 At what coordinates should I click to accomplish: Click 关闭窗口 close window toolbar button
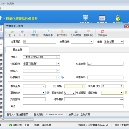click(102, 33)
